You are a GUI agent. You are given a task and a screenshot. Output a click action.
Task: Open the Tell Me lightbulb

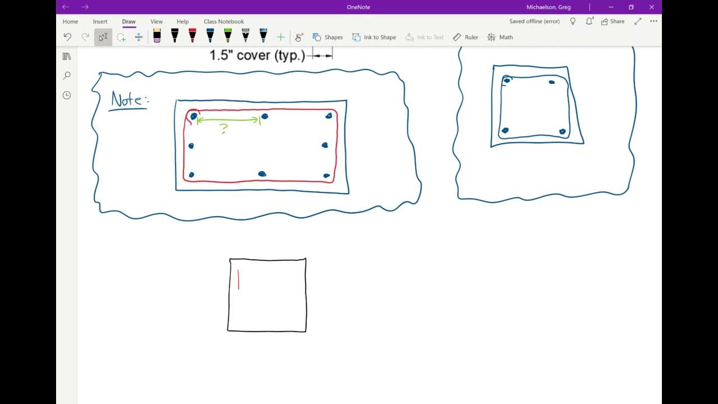573,21
